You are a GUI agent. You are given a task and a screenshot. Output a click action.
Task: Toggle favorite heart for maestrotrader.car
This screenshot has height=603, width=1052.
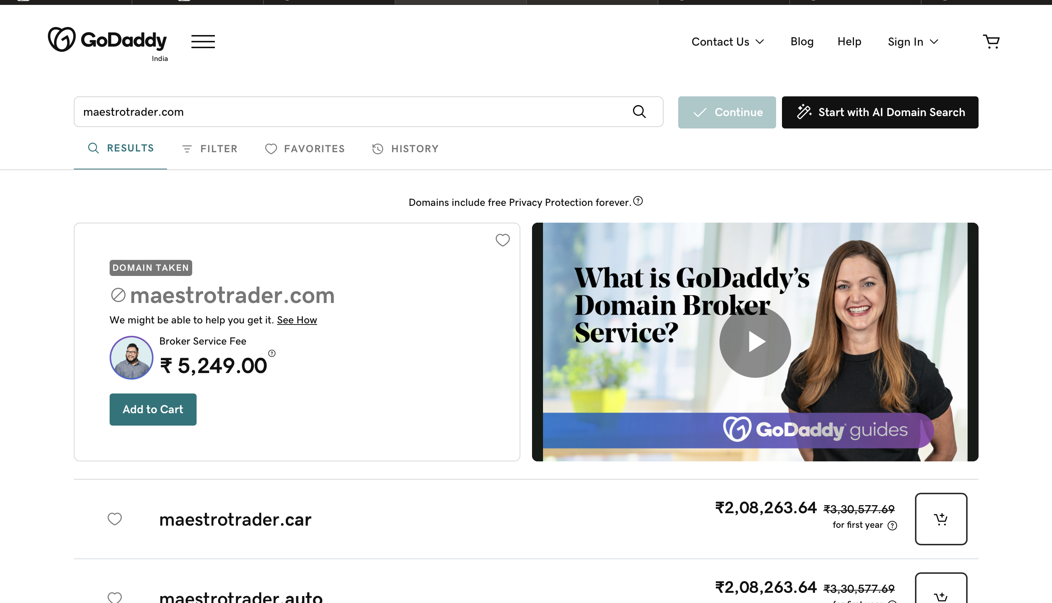[x=115, y=519]
